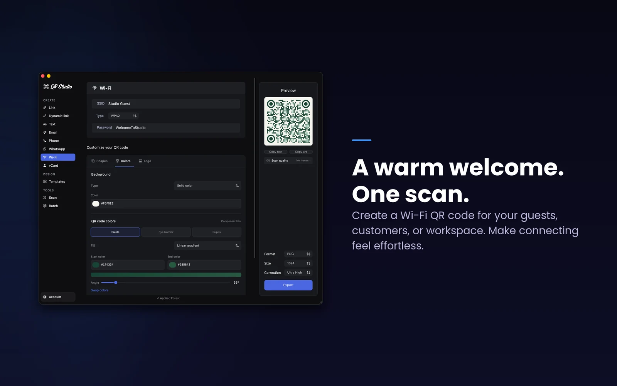Screen dimensions: 617x386
Task: Click the Phone handset icon
Action: tap(45, 141)
